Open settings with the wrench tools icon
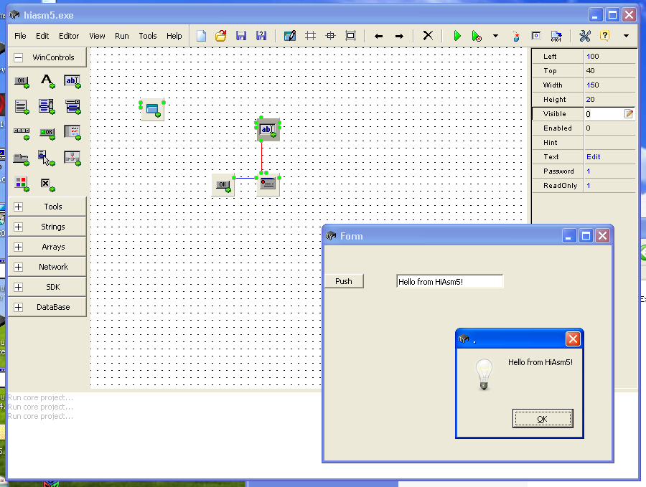Image resolution: width=646 pixels, height=487 pixels. pyautogui.click(x=585, y=36)
